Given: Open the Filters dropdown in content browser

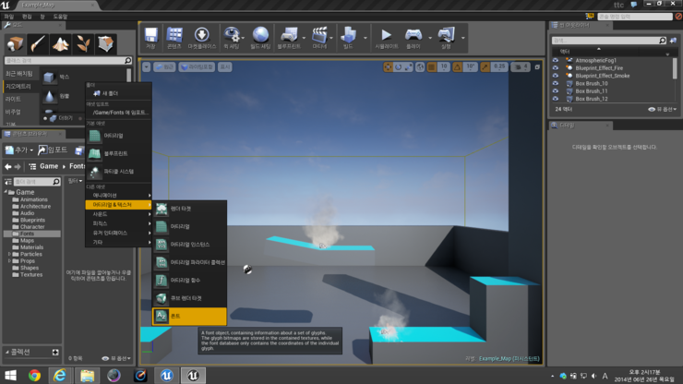Looking at the screenshot, I should 75,180.
